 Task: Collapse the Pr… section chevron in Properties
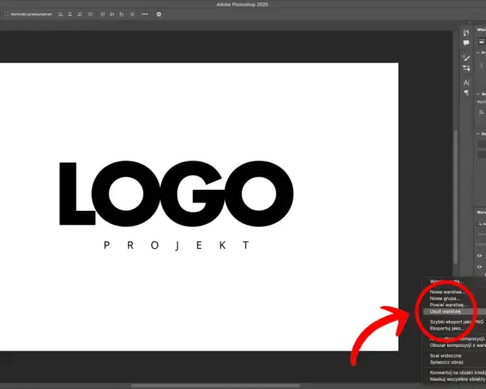[x=478, y=53]
